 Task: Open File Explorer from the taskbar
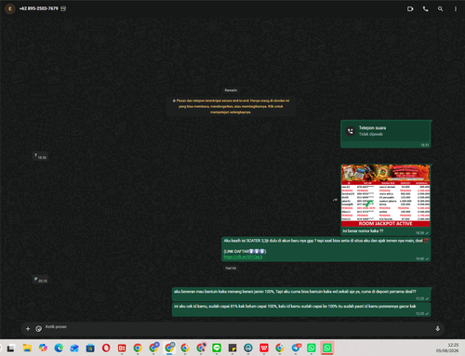(27, 348)
